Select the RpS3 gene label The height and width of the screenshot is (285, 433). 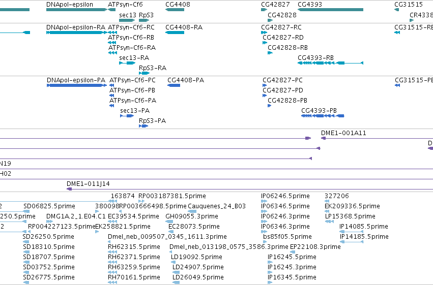point(146,15)
